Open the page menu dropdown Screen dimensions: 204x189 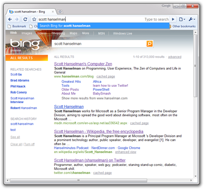click(182, 19)
